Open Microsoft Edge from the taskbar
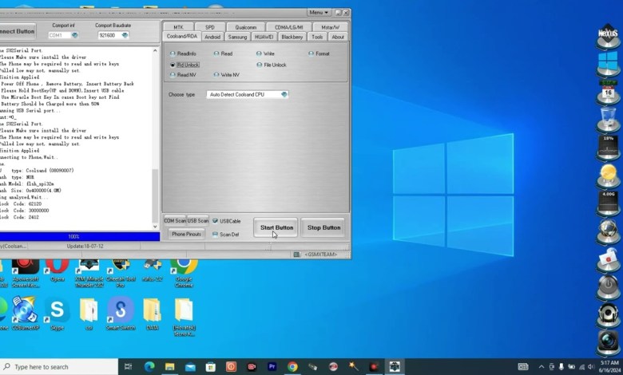Viewport: 623px width, 375px height. tap(149, 367)
